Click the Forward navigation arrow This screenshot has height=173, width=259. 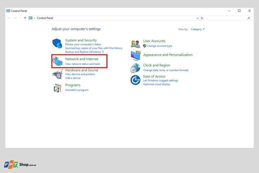click(15, 18)
